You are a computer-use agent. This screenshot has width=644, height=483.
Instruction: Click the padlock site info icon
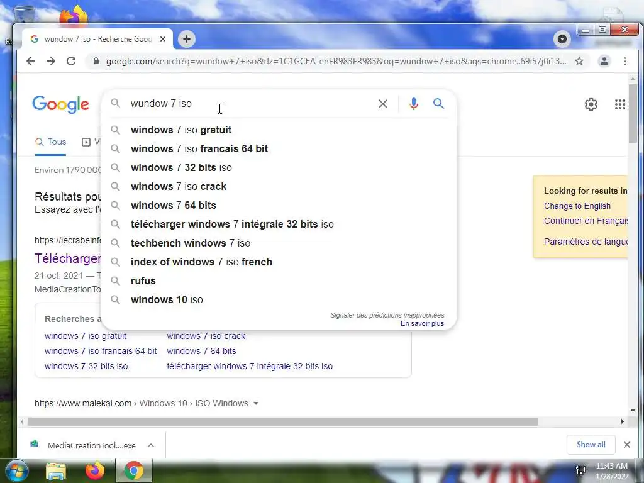[x=96, y=61]
